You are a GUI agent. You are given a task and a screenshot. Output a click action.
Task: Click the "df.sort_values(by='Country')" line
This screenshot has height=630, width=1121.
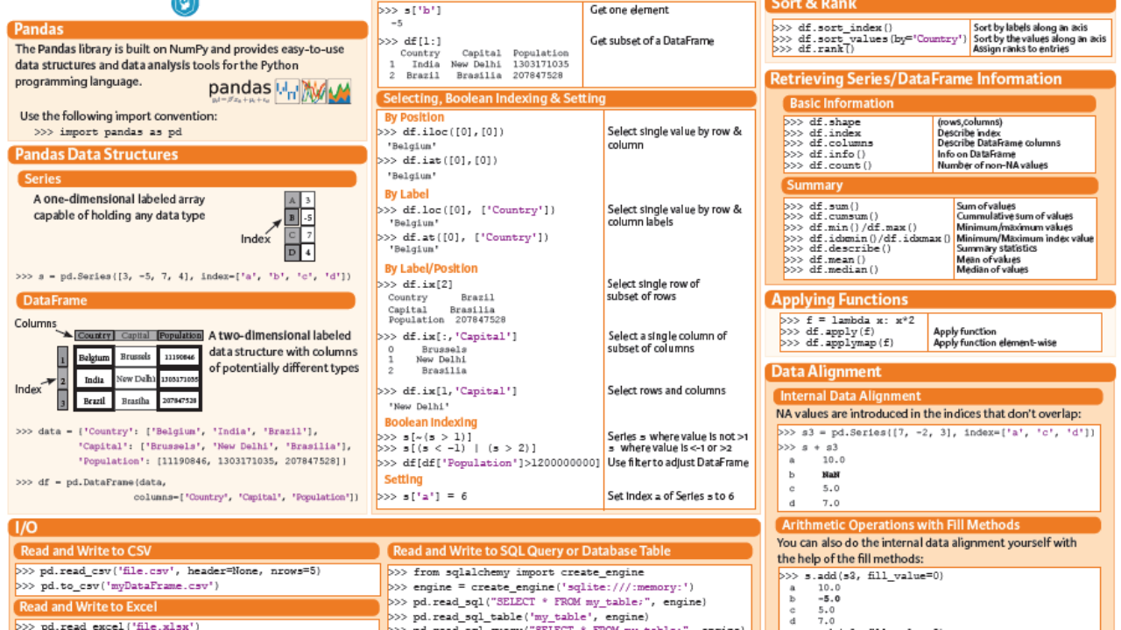[870, 38]
